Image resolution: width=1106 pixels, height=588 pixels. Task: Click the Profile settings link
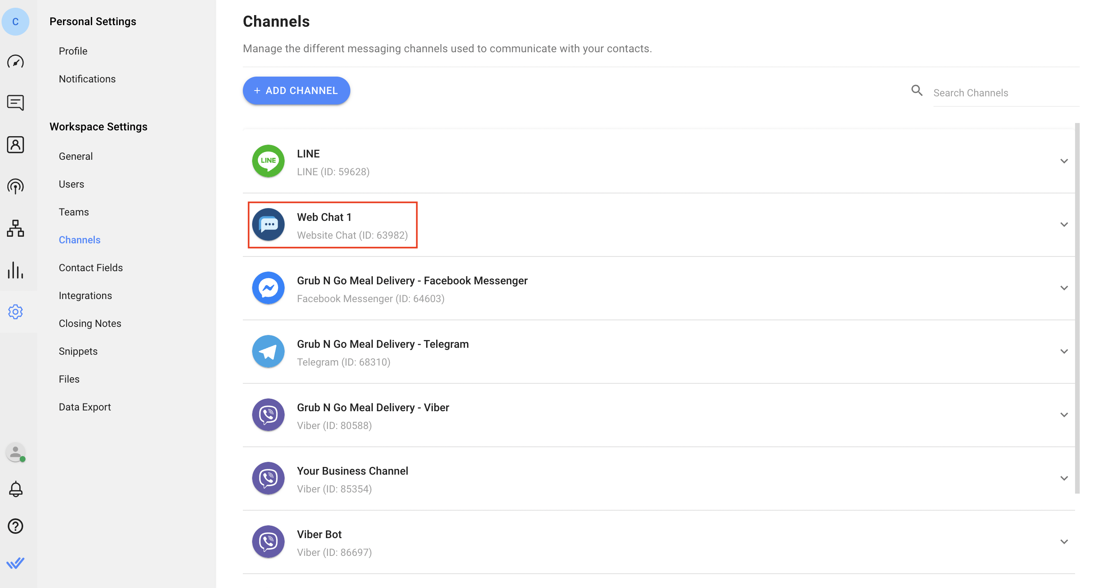coord(72,50)
